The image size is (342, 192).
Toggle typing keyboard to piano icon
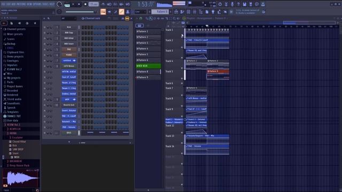(x=103, y=12)
